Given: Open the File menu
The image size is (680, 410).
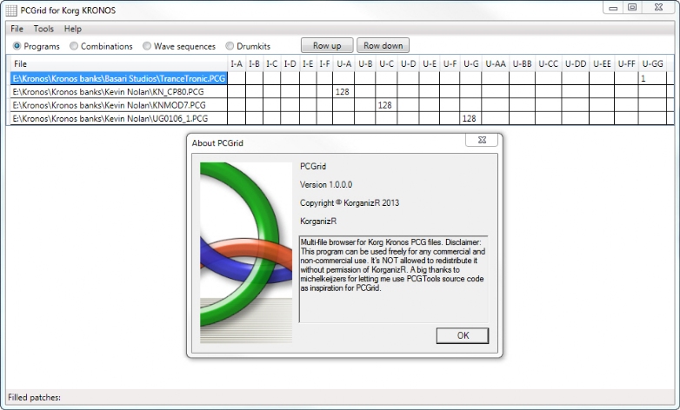Looking at the screenshot, I should pyautogui.click(x=17, y=29).
